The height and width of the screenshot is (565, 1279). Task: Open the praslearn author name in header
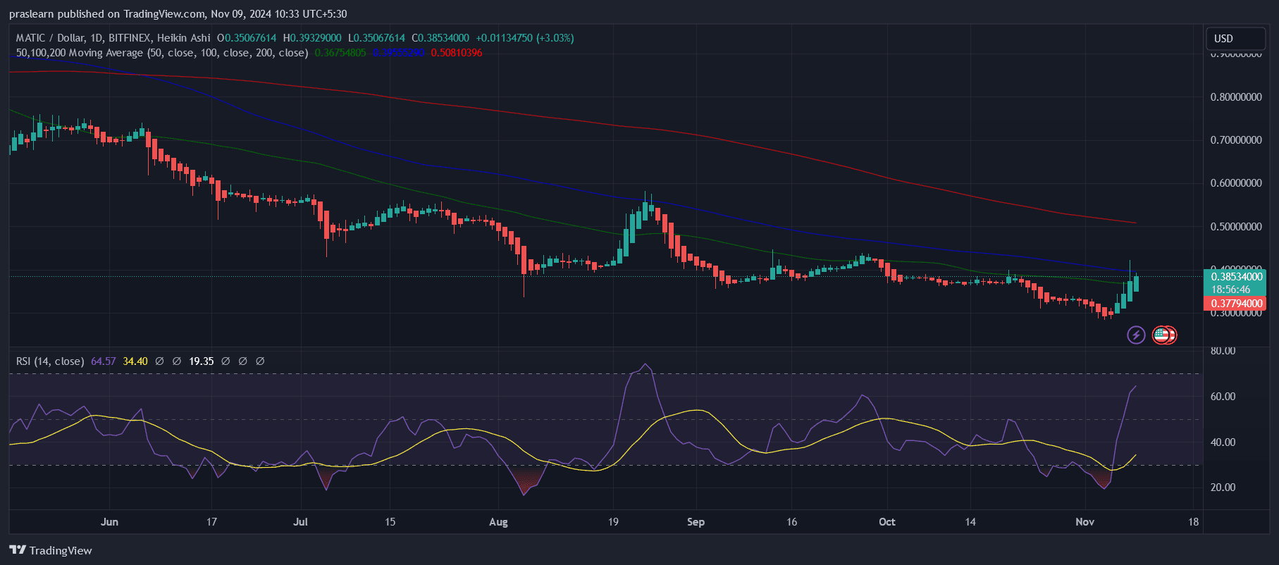click(x=30, y=14)
